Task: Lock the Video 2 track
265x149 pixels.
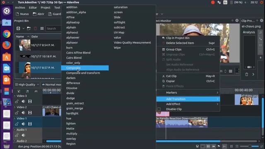Action: (x=17, y=113)
